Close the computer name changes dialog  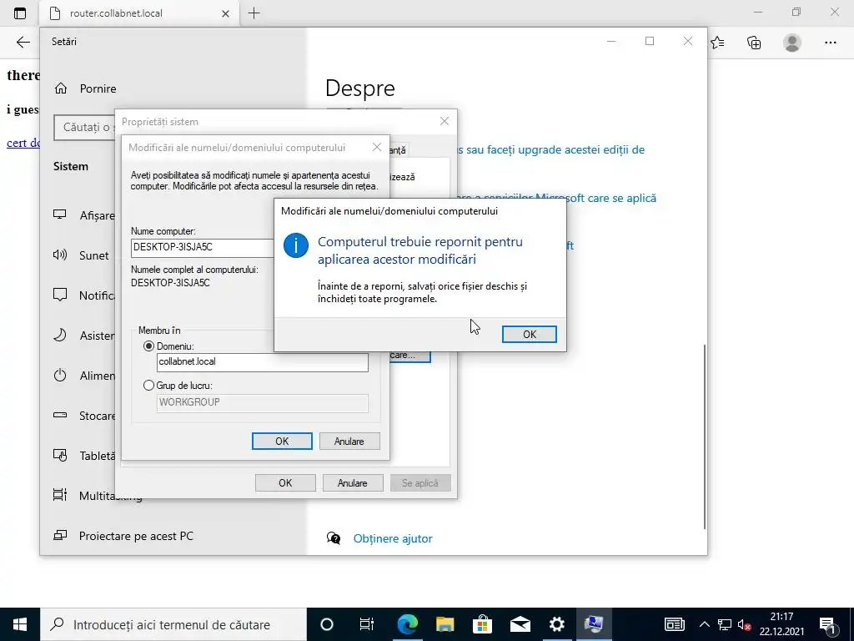pos(377,147)
